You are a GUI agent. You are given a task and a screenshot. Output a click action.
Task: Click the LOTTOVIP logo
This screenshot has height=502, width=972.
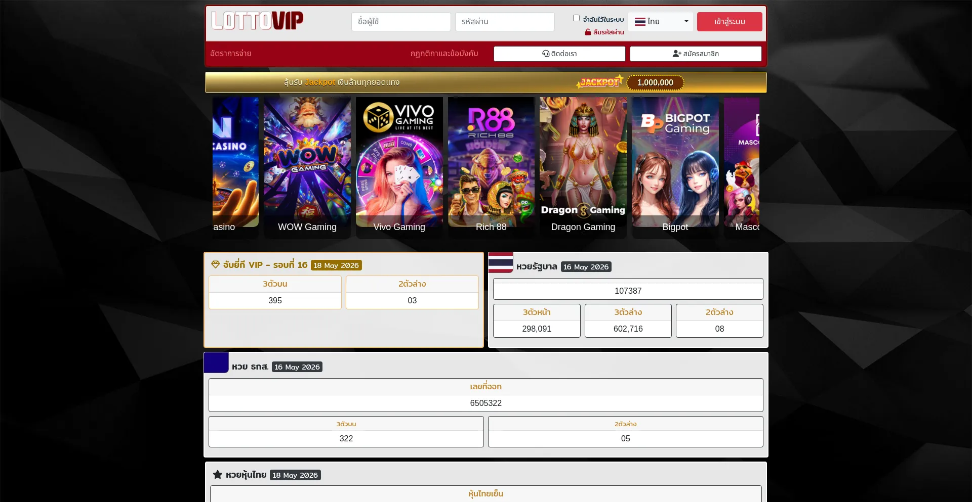(x=257, y=21)
